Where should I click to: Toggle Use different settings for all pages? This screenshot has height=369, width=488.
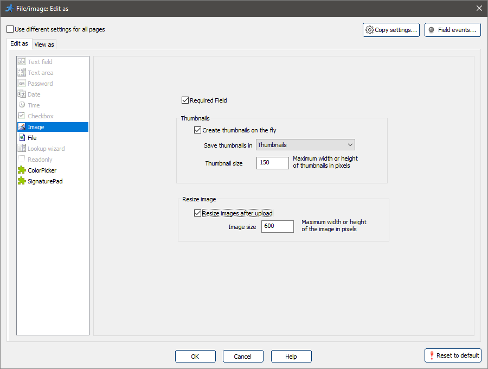10,29
